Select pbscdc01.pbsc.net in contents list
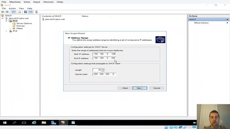Viewport: 230px width, 129px height. (55, 19)
